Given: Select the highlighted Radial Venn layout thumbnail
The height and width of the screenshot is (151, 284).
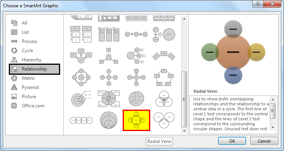Looking at the screenshot, I should tap(136, 120).
